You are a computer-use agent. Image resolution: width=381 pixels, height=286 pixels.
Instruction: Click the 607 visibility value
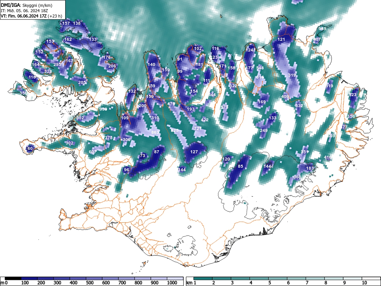[93, 152]
